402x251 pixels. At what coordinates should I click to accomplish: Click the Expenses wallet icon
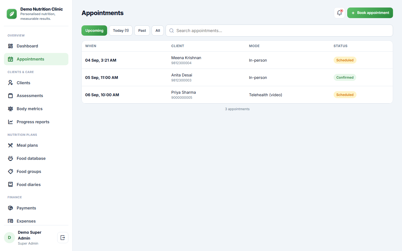pos(10,221)
